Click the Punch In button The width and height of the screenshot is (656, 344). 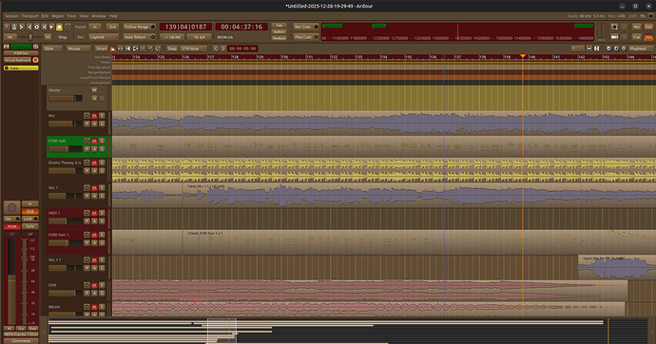point(95,27)
